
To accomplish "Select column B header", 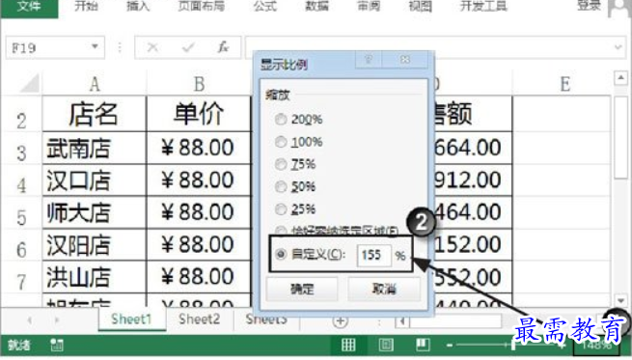I will pyautogui.click(x=199, y=84).
